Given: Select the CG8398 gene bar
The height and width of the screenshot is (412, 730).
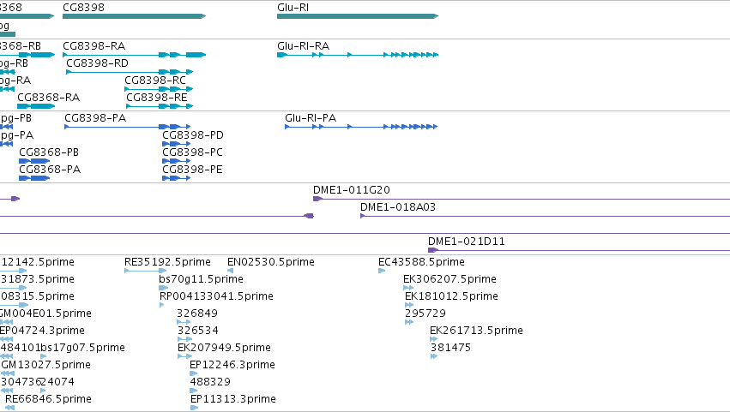Looking at the screenshot, I should click(134, 16).
